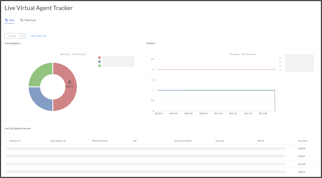This screenshot has height=178, width=322.
Task: Click the Session Id column header
Action: click(x=15, y=141)
